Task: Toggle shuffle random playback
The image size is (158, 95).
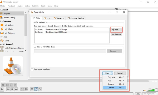Action: coord(40,89)
